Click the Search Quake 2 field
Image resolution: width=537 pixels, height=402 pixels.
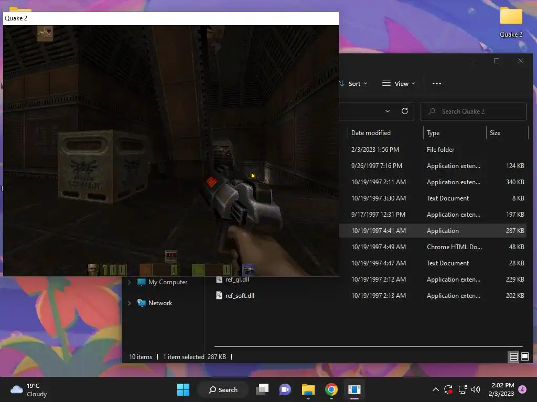click(x=474, y=111)
